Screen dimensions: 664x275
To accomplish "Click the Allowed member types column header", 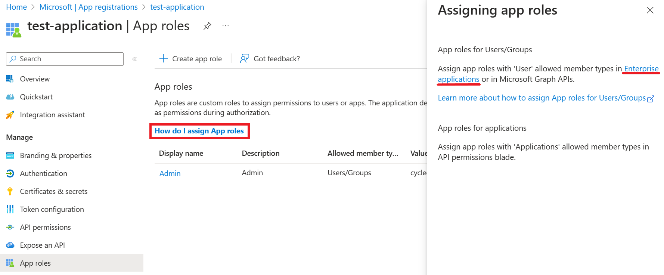I will coord(363,153).
